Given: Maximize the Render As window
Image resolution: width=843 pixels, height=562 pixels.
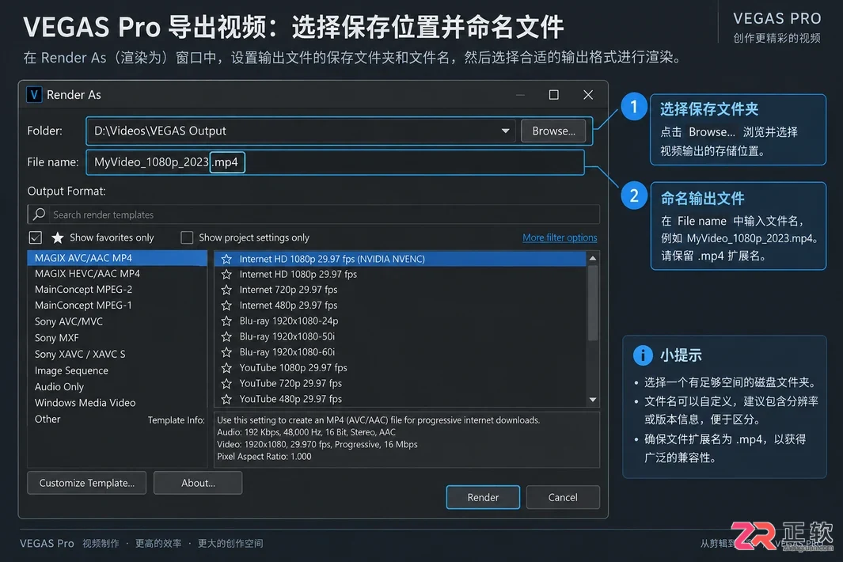Looking at the screenshot, I should 554,95.
